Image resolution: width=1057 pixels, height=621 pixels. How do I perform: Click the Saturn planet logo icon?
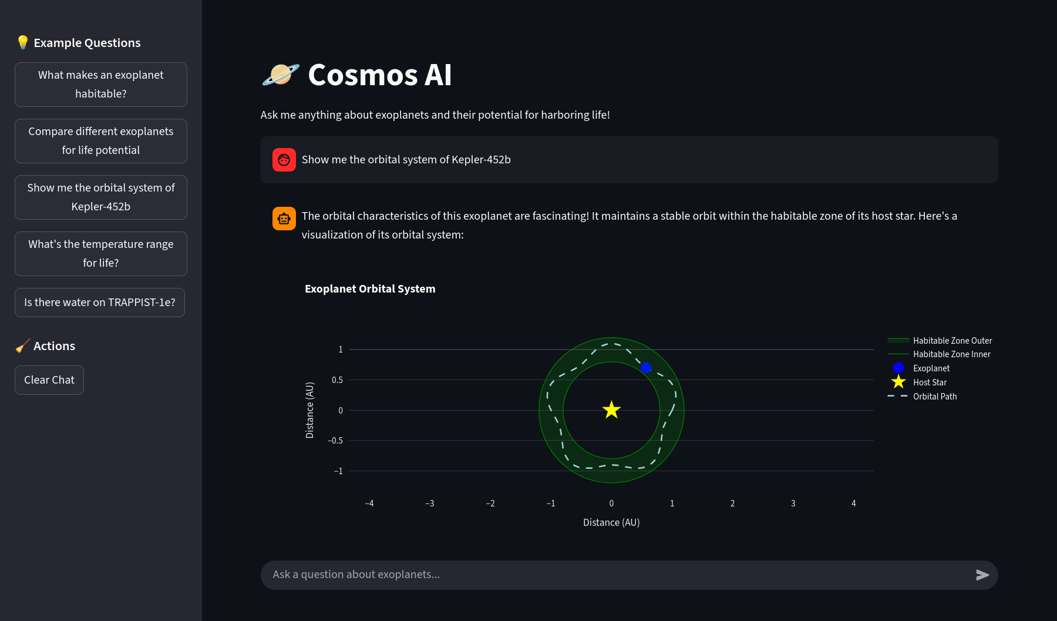(x=280, y=75)
